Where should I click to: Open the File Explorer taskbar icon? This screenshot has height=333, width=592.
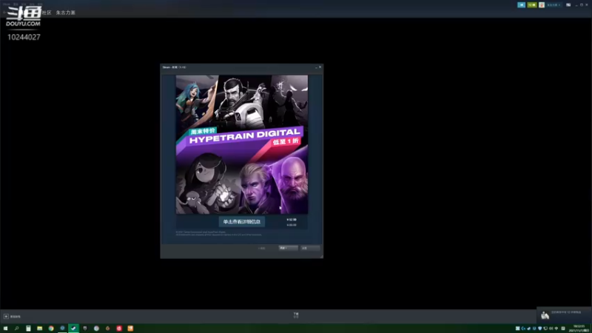40,329
